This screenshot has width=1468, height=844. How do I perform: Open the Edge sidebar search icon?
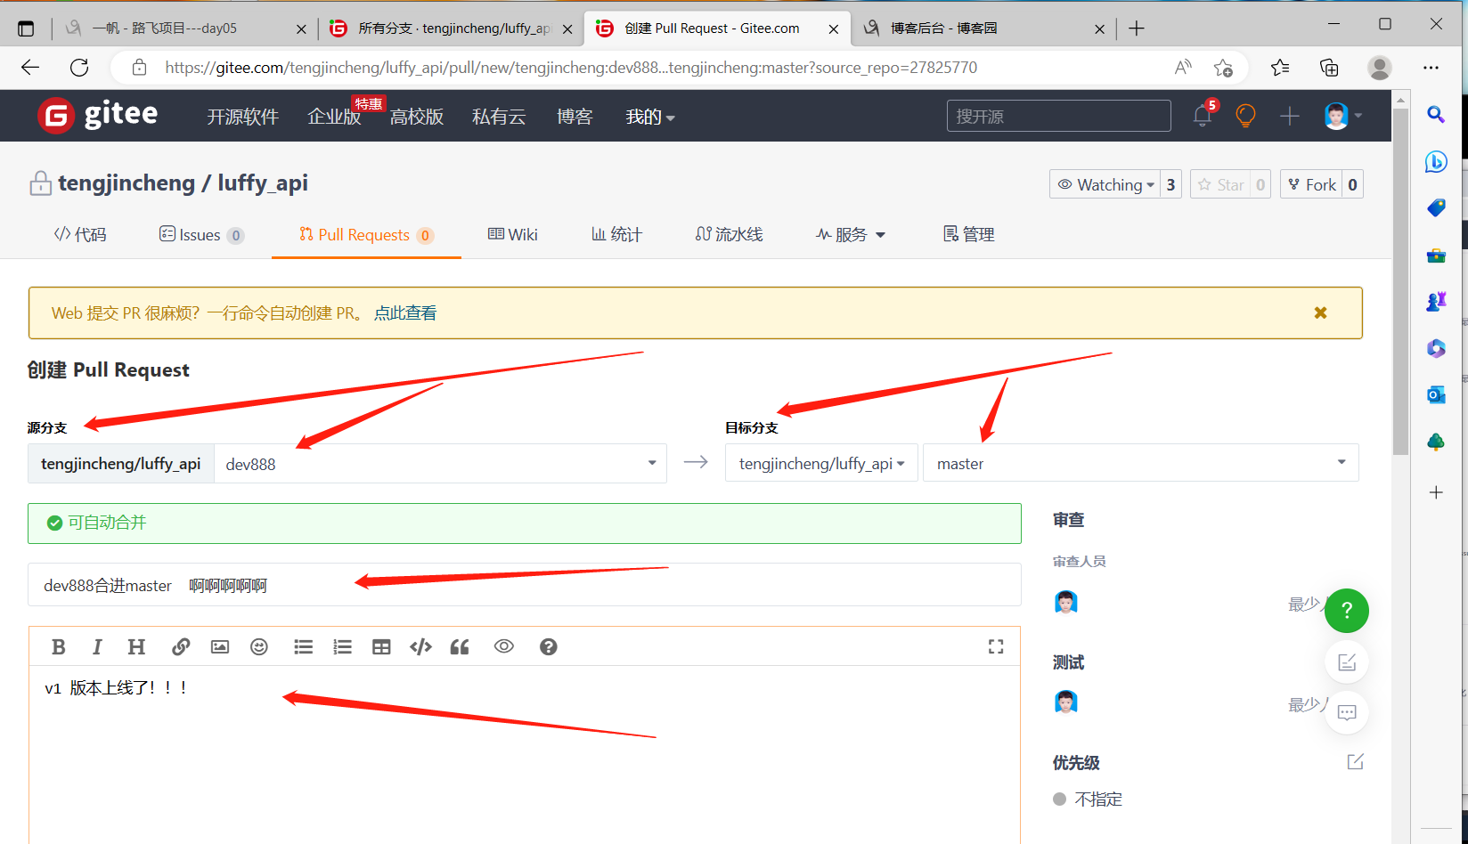coord(1436,114)
